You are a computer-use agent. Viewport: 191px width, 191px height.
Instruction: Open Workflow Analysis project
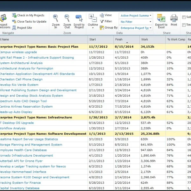[x=13, y=128]
